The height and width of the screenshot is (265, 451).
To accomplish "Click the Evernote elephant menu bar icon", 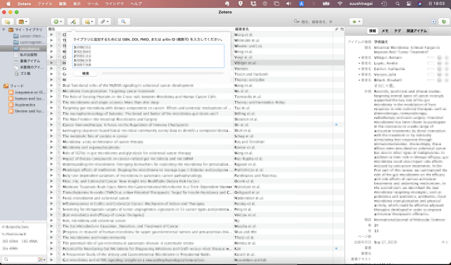I will tap(227, 4).
